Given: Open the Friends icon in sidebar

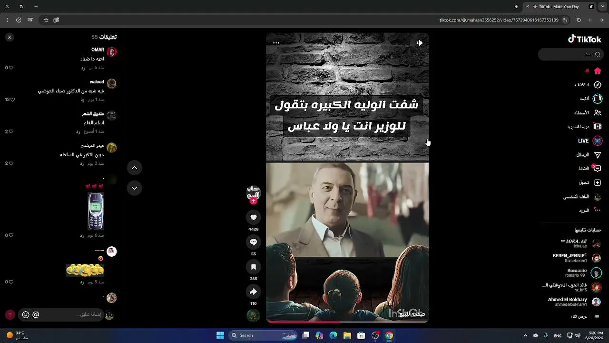Looking at the screenshot, I should click(598, 113).
